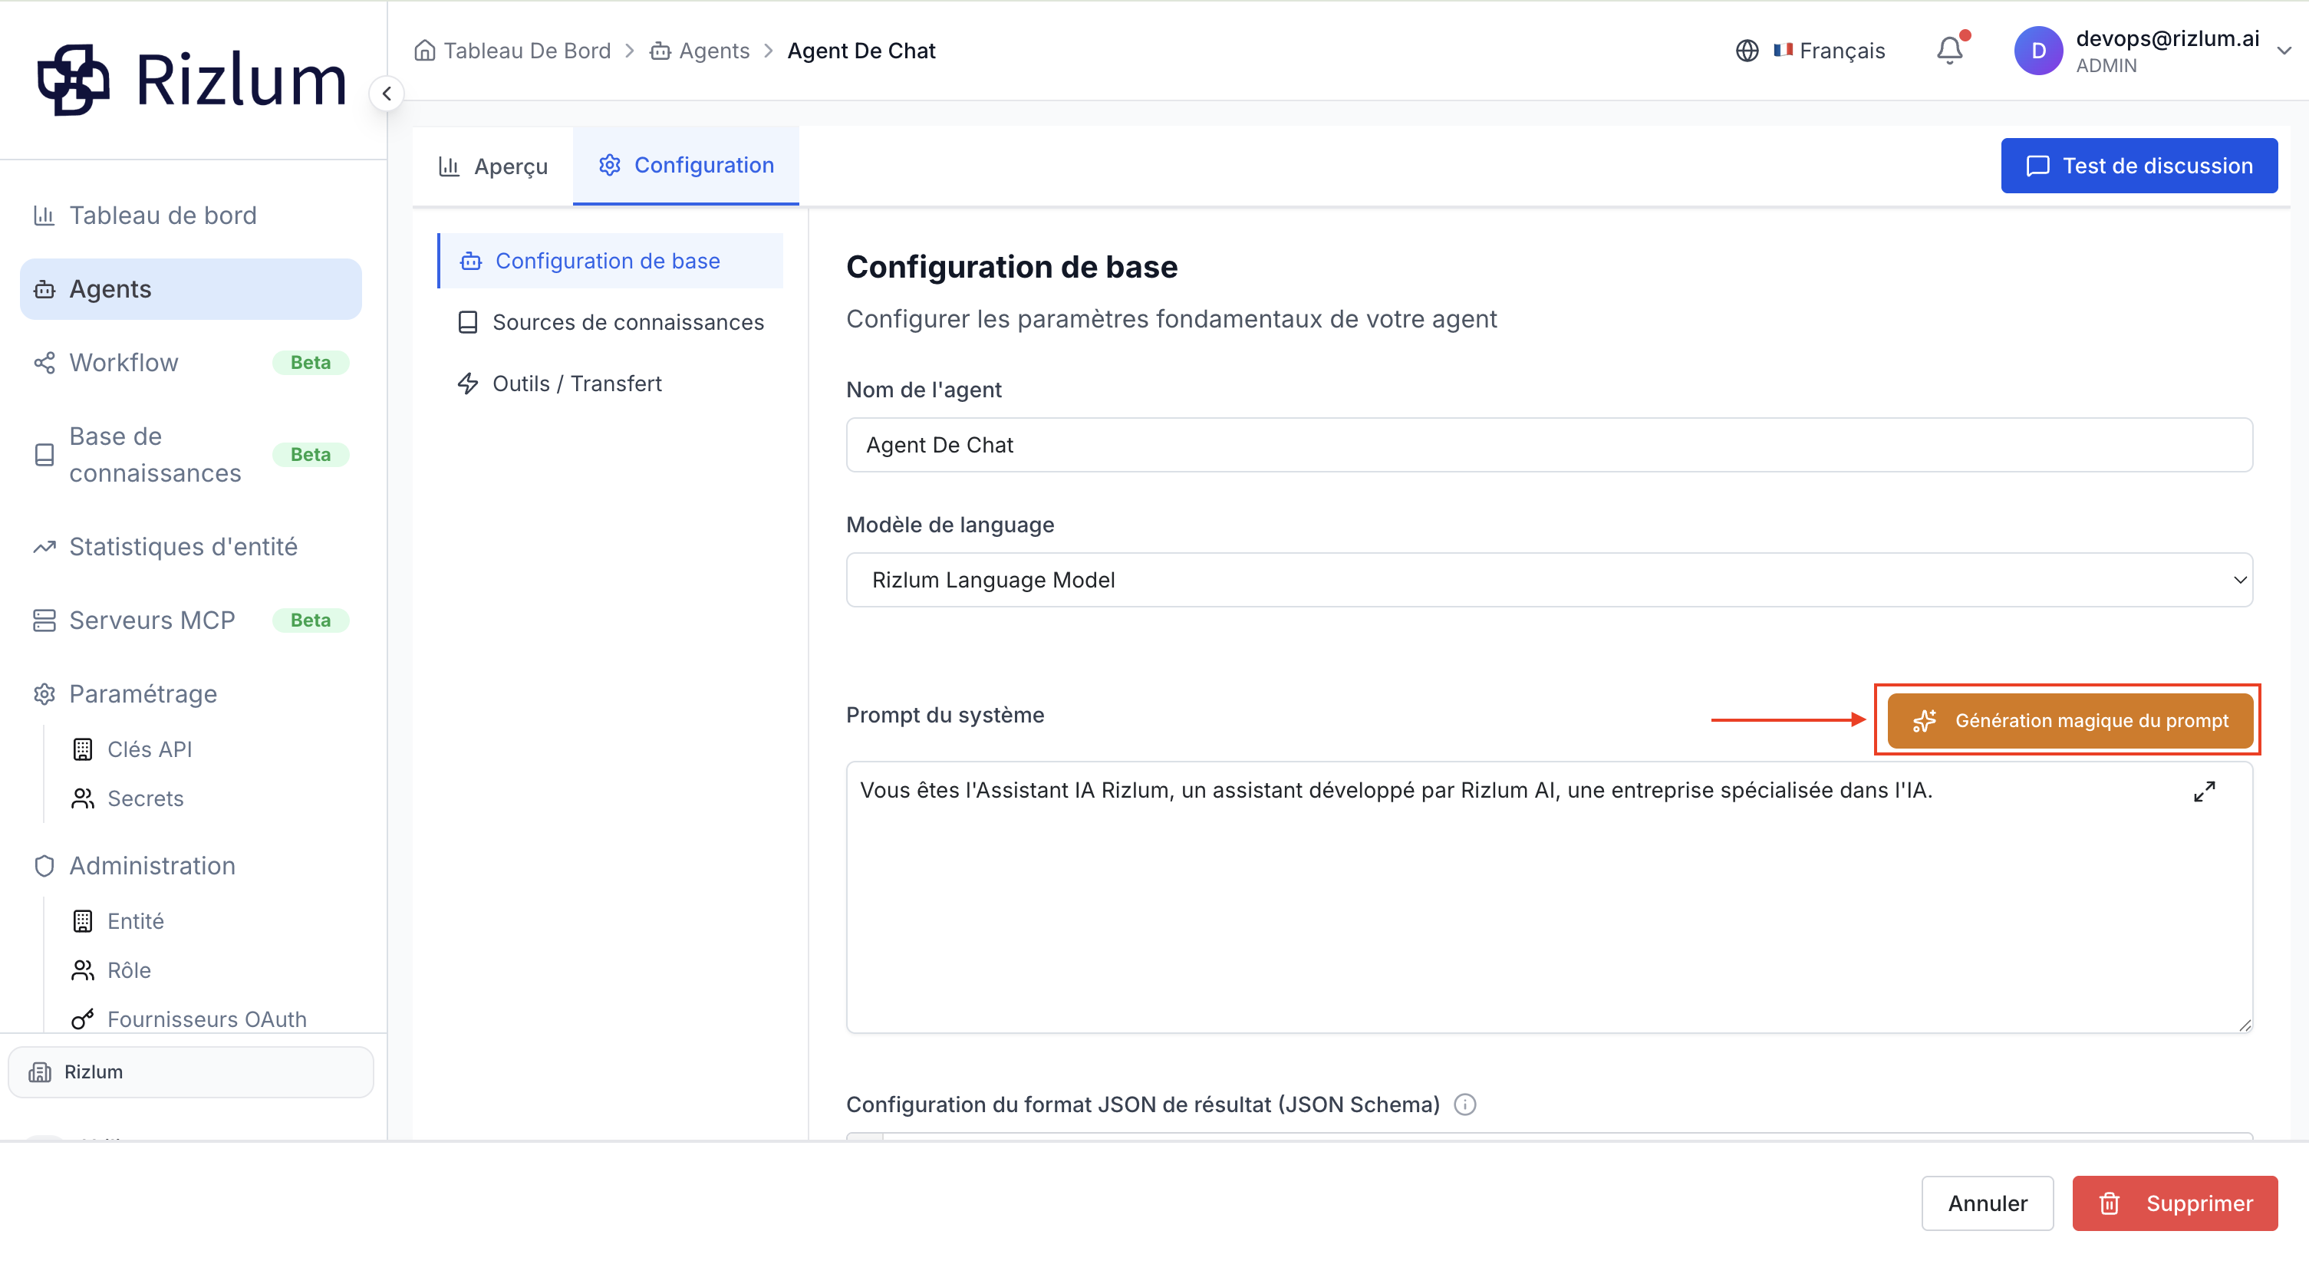Click Génération magique du prompt button
Viewport: 2309px width, 1264px height.
point(2070,720)
